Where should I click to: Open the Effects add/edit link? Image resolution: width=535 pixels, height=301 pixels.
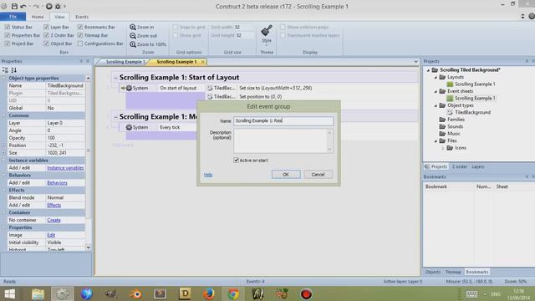coord(53,205)
